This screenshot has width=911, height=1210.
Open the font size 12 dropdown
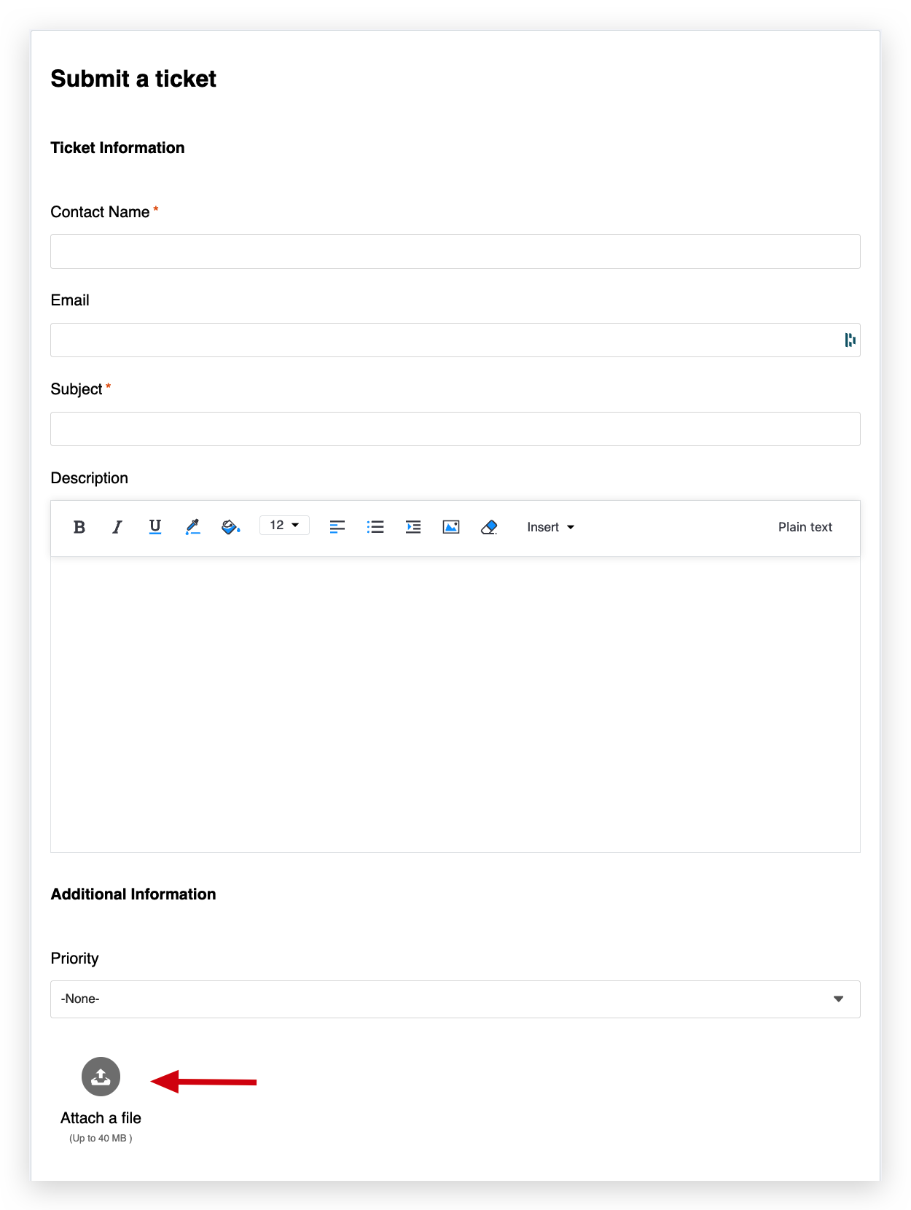point(284,526)
